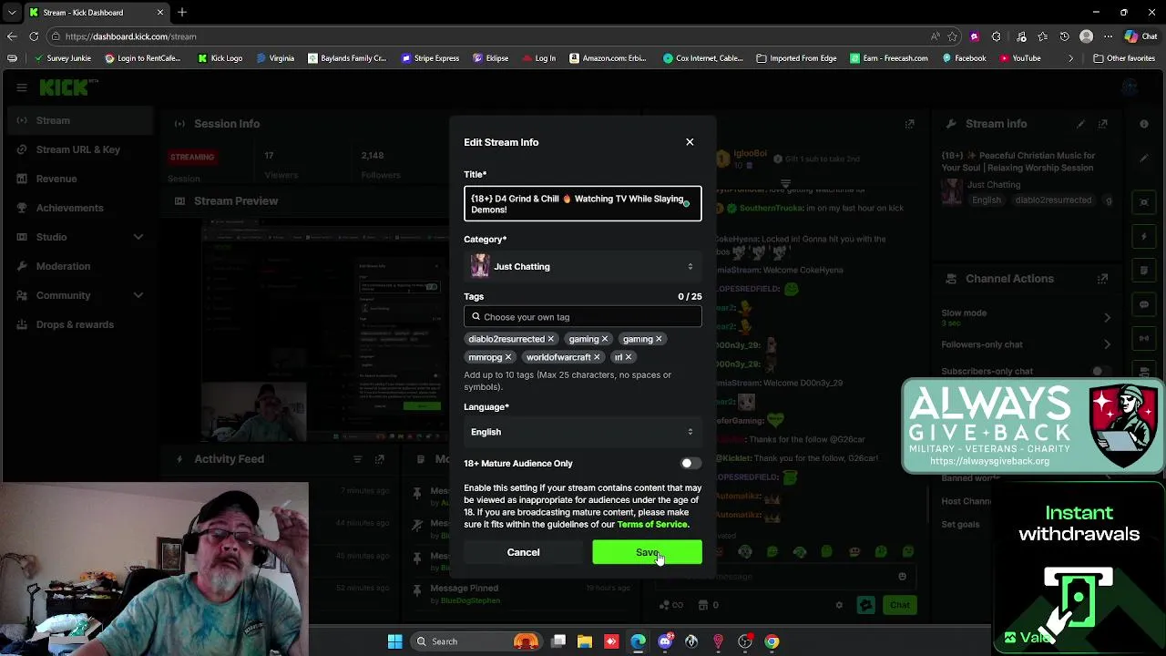Open the Kick Logo bookmark
This screenshot has height=656, width=1166.
220,58
